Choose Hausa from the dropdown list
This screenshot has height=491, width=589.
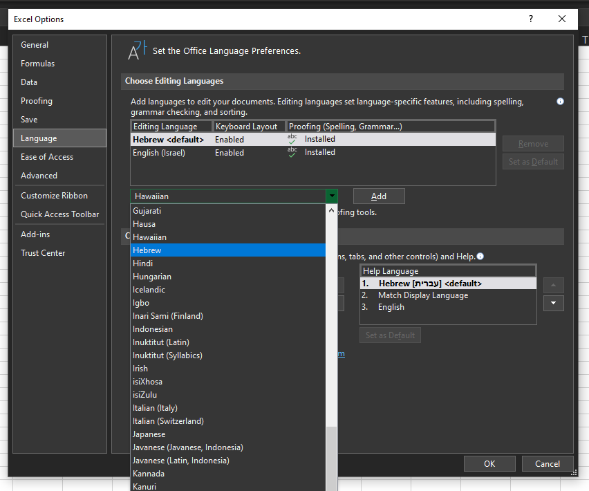(x=228, y=224)
